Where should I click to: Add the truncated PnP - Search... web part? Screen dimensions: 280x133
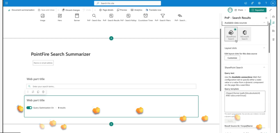[180, 17]
